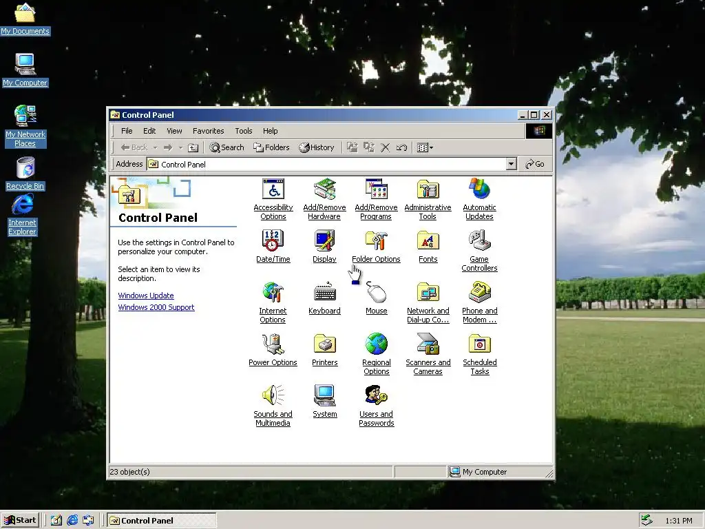705x529 pixels.
Task: Click the Search toolbar button
Action: click(x=227, y=147)
